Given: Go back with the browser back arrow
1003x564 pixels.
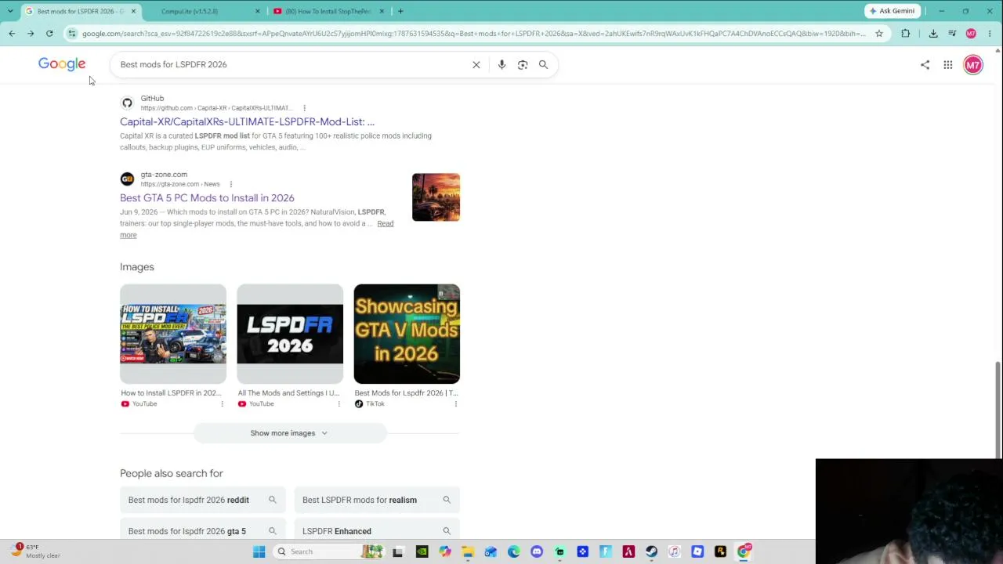Looking at the screenshot, I should pyautogui.click(x=12, y=34).
